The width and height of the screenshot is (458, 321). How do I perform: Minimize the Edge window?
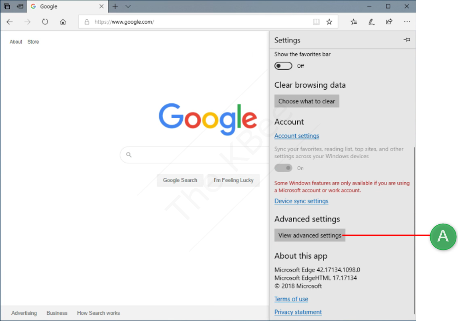click(369, 6)
